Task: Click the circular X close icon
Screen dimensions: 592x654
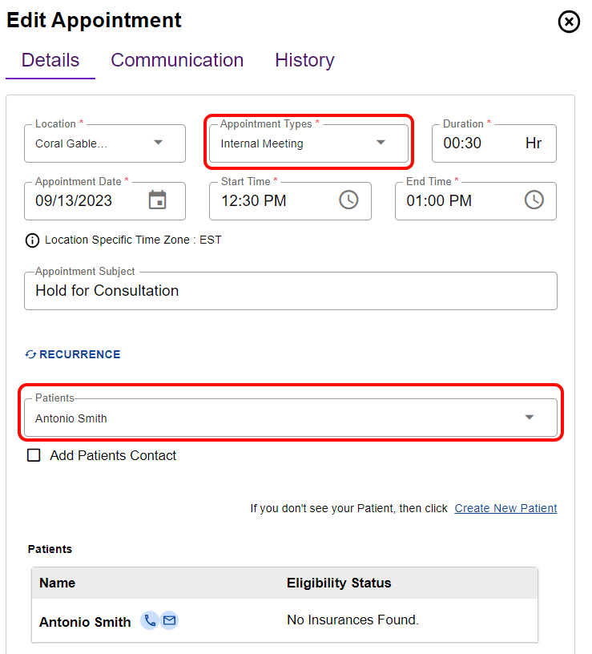Action: coord(569,22)
